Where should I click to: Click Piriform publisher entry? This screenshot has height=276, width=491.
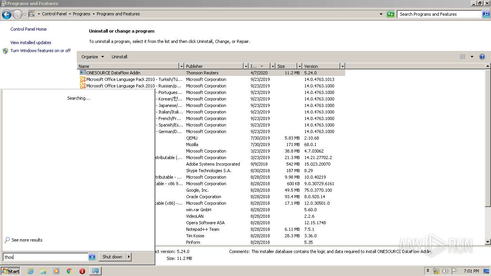(x=193, y=242)
